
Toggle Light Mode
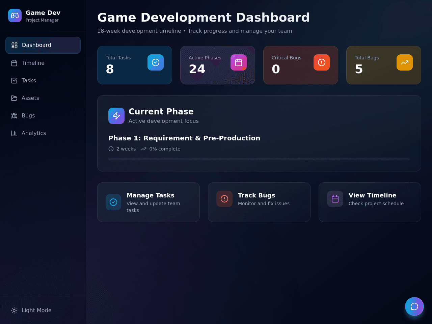tap(43, 310)
